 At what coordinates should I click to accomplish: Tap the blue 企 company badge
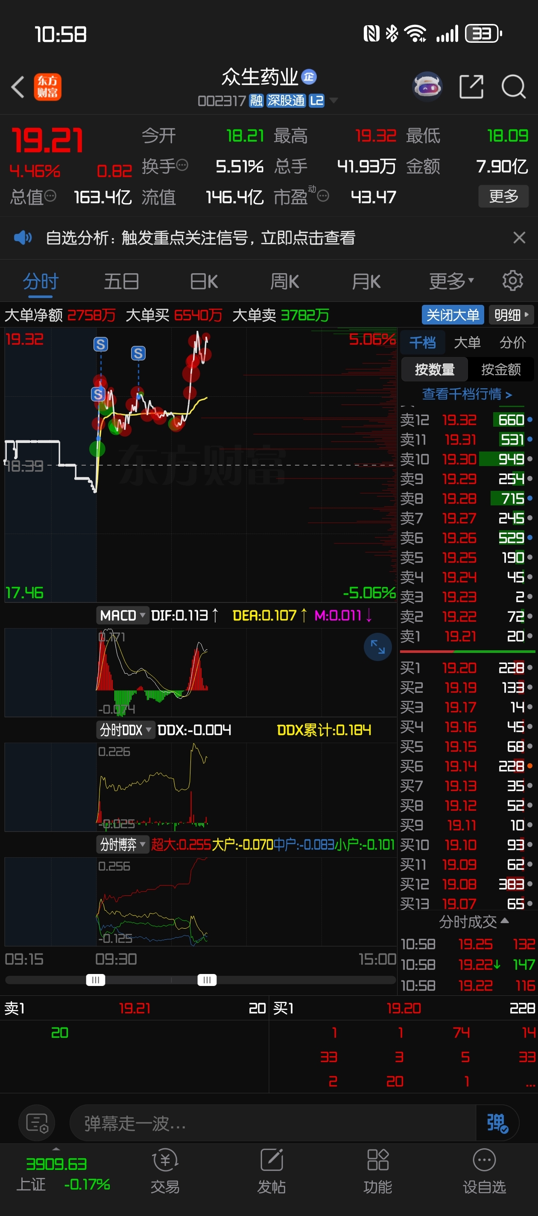[x=309, y=77]
